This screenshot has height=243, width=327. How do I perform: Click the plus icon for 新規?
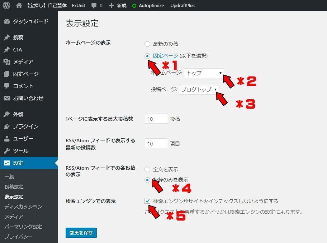[112, 6]
